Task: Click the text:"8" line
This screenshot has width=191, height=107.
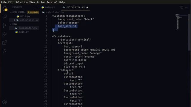Action: click(76, 87)
